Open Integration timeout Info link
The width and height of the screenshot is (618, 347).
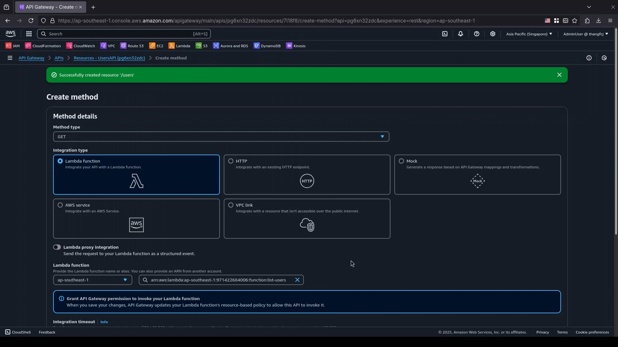pos(104,322)
